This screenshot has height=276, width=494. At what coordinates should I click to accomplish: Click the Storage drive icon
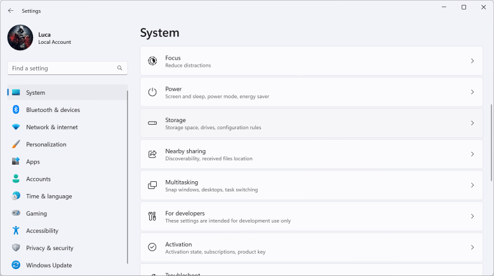pos(152,123)
